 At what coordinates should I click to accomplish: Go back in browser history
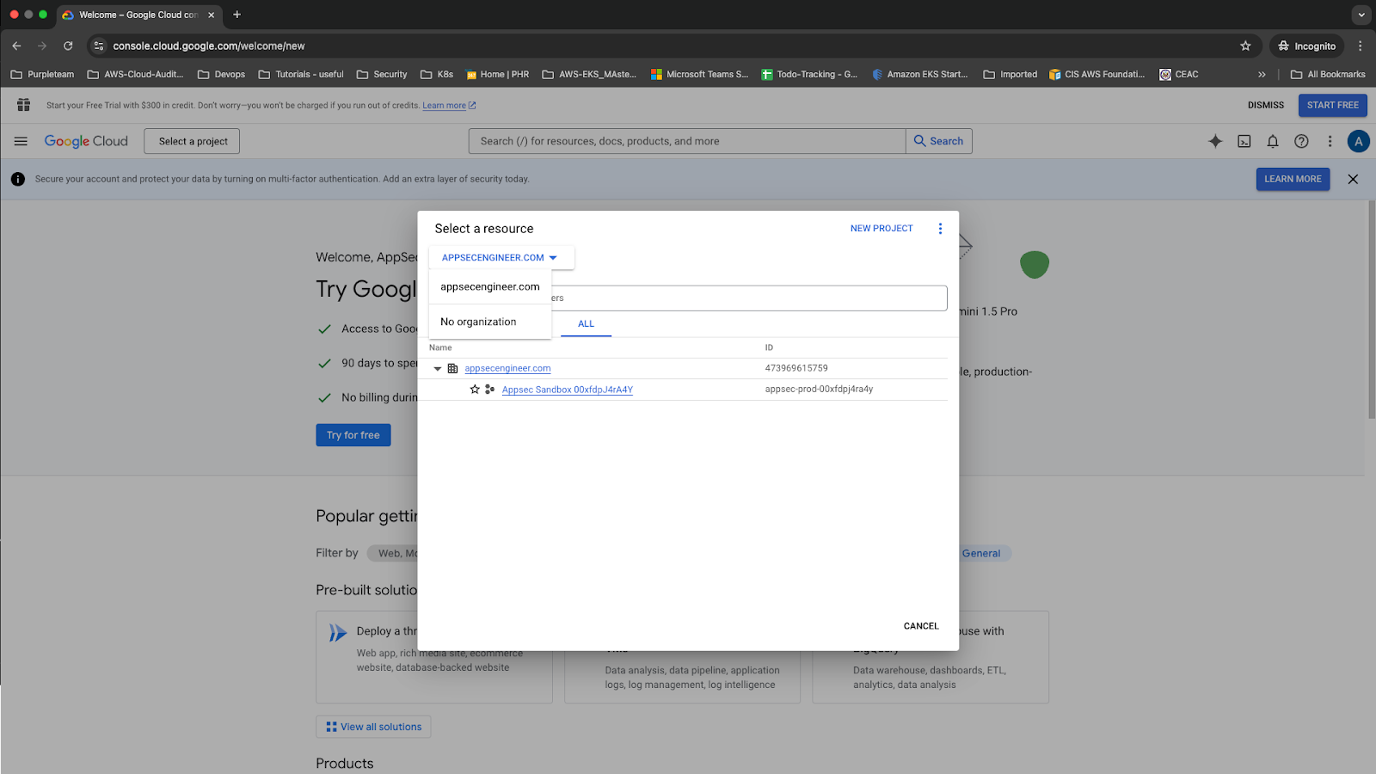(16, 46)
